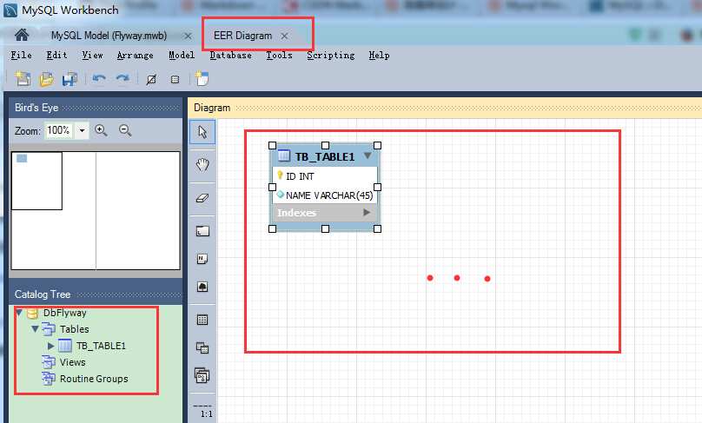Select the 1:1 relationship tool
The image size is (702, 423).
pos(202,411)
